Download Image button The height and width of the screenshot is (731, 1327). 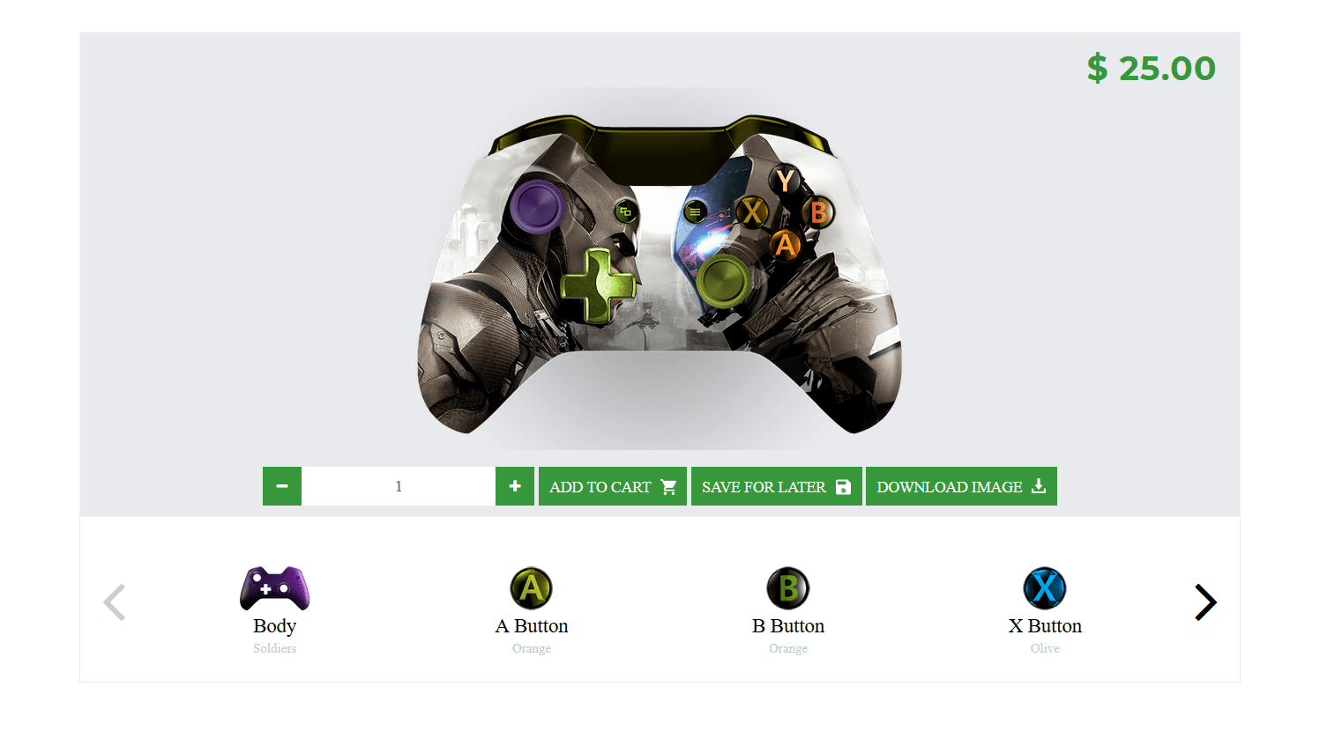click(961, 486)
